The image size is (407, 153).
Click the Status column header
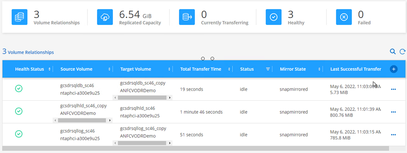click(x=247, y=69)
